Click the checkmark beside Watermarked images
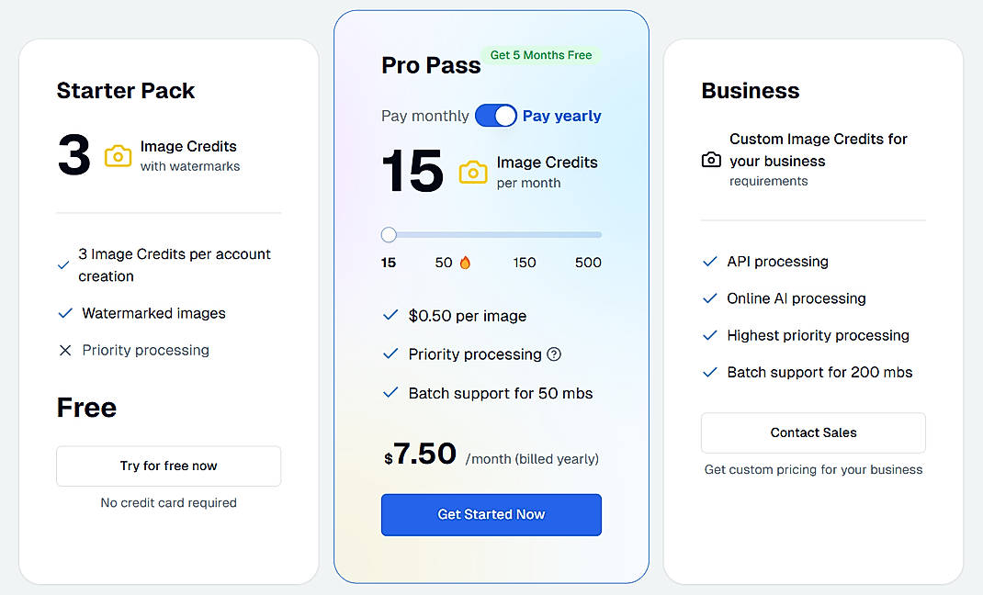The height and width of the screenshot is (595, 983). coord(64,313)
